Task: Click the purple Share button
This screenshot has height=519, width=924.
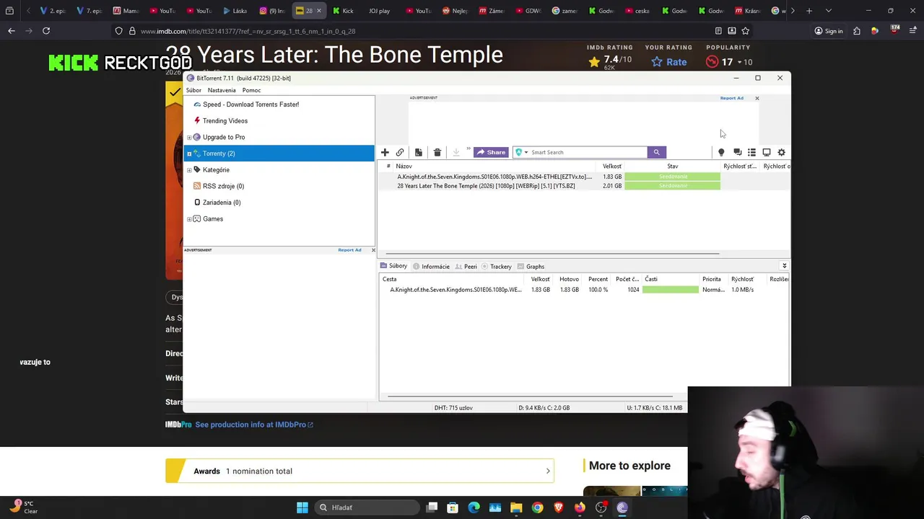Action: coord(491,152)
